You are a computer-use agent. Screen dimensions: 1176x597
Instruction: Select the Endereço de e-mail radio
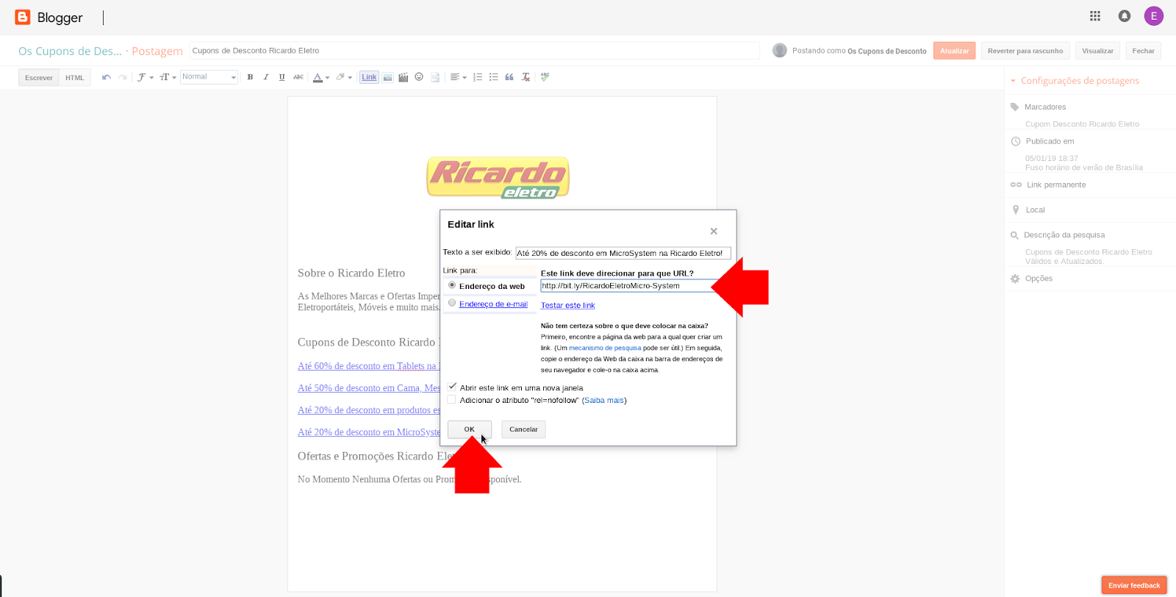(x=452, y=303)
